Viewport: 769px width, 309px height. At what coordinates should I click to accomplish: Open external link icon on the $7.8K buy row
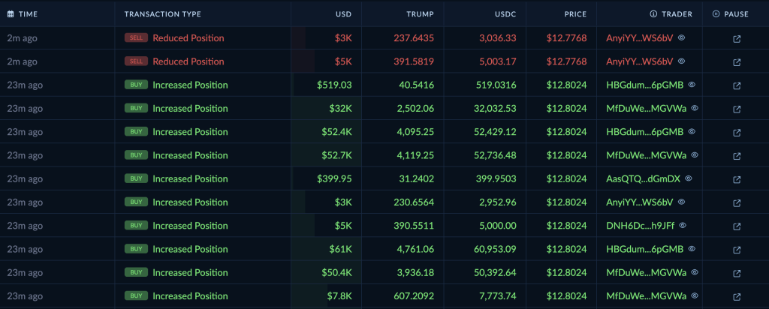(737, 297)
